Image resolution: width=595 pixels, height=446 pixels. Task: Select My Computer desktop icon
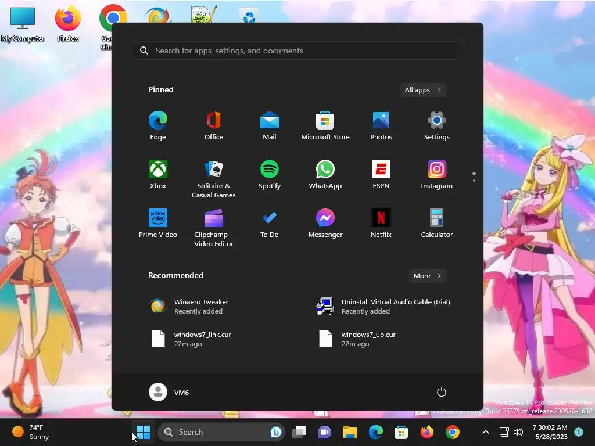tap(23, 24)
